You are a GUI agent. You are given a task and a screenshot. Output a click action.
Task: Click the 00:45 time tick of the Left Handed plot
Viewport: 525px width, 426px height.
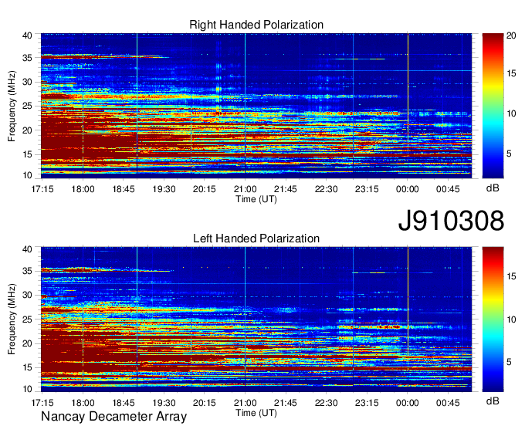pyautogui.click(x=448, y=403)
